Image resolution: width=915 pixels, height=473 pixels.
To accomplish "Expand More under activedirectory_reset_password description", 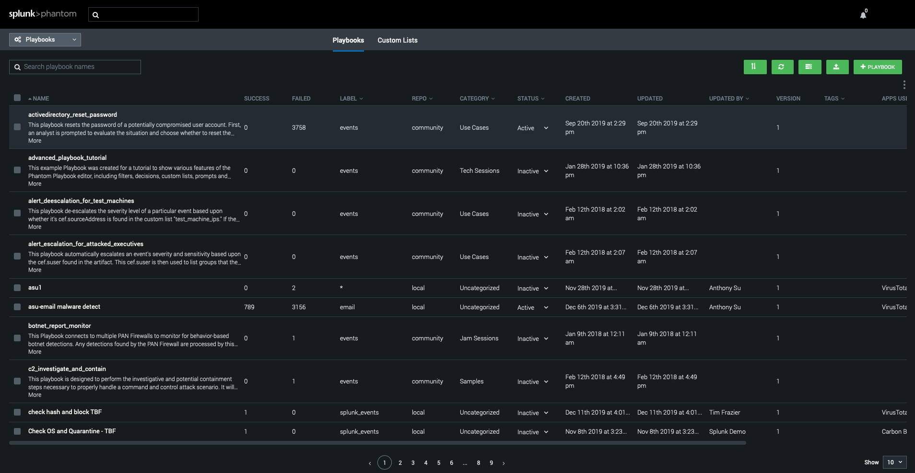I will [x=35, y=141].
